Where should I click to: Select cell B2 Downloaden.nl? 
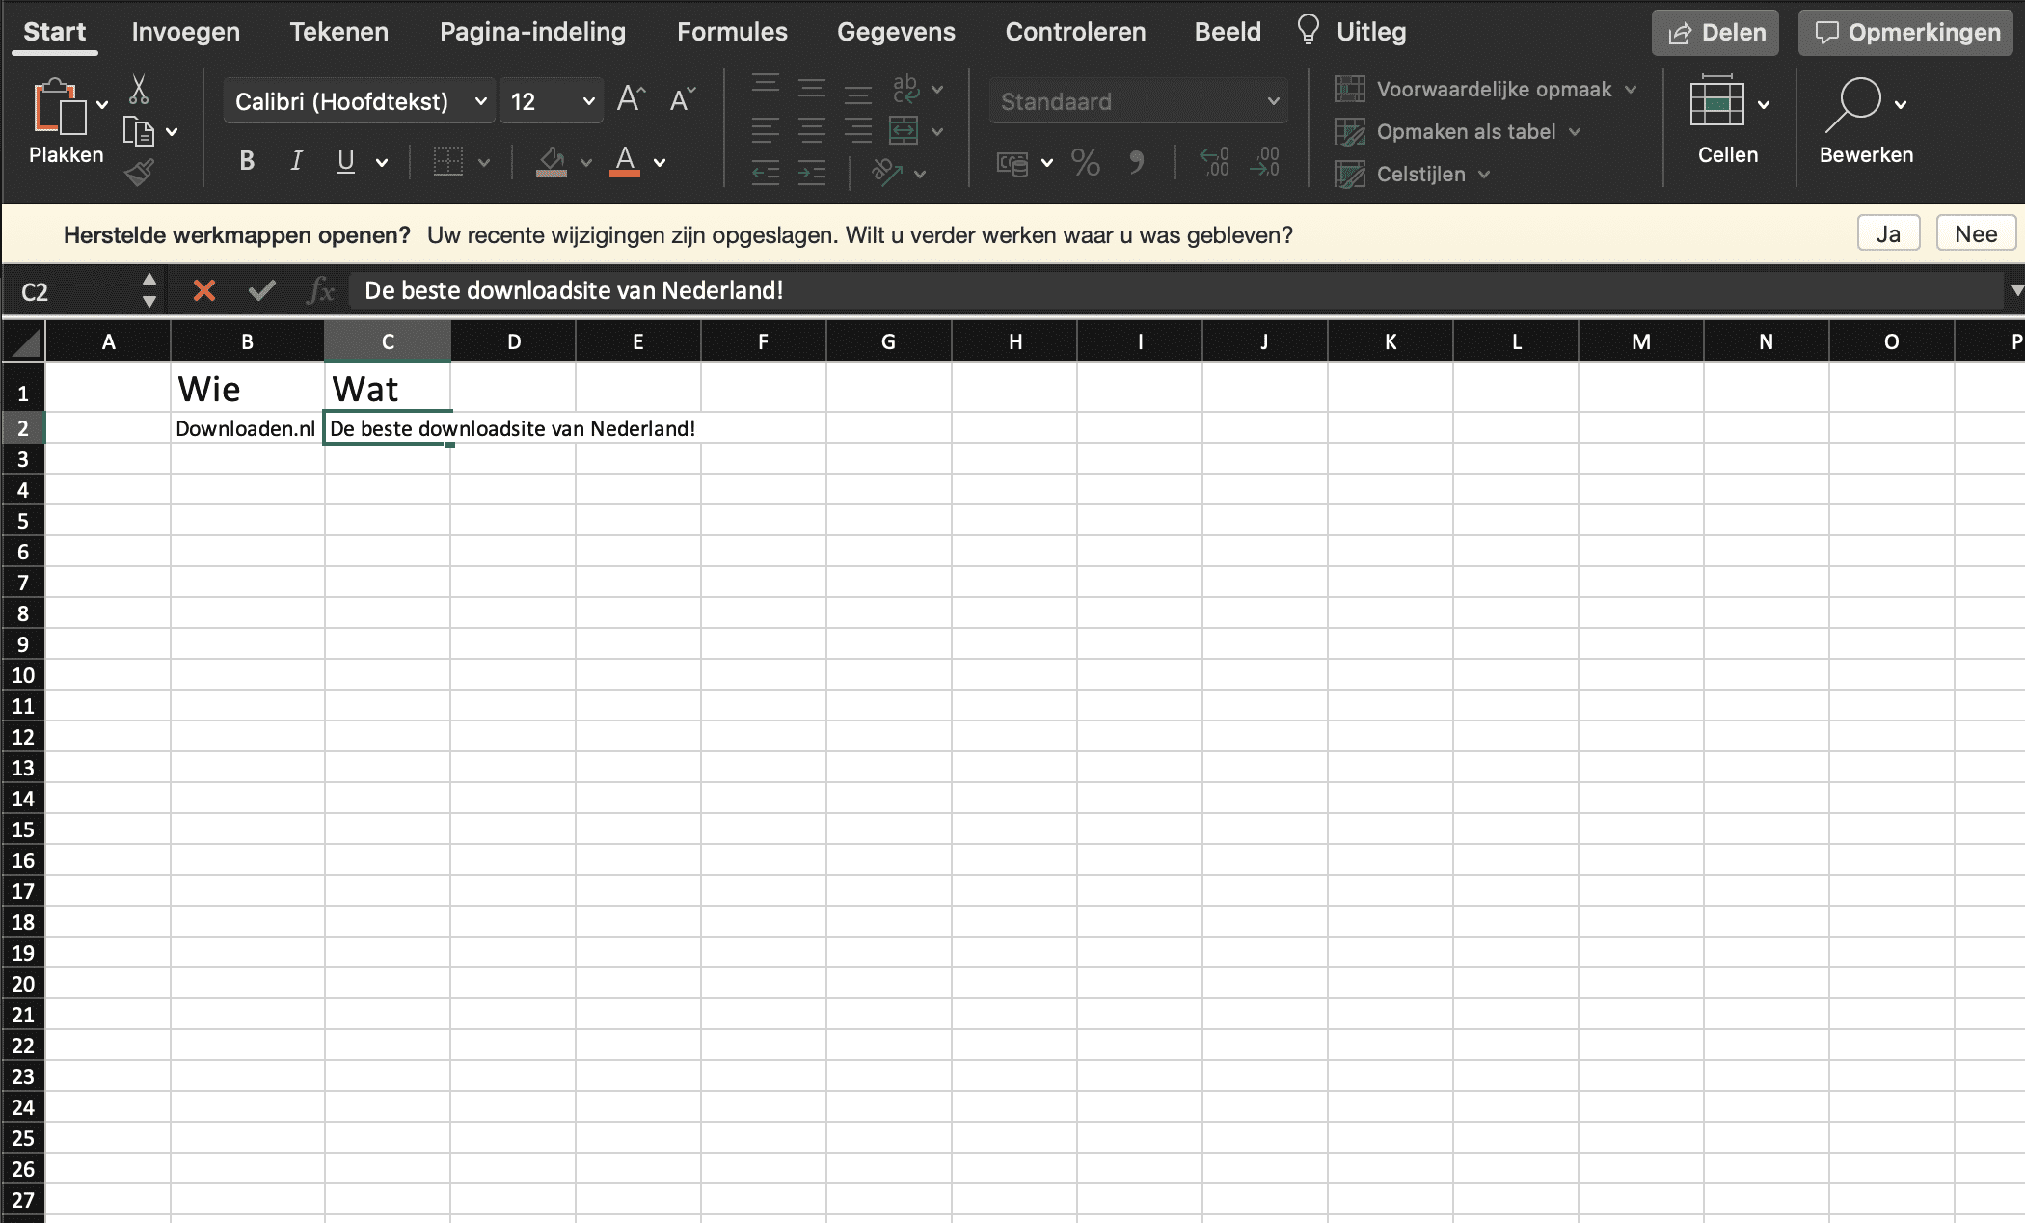click(x=248, y=428)
